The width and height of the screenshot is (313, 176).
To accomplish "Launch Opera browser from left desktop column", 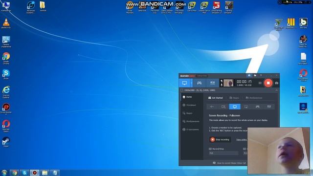I will [6, 126].
